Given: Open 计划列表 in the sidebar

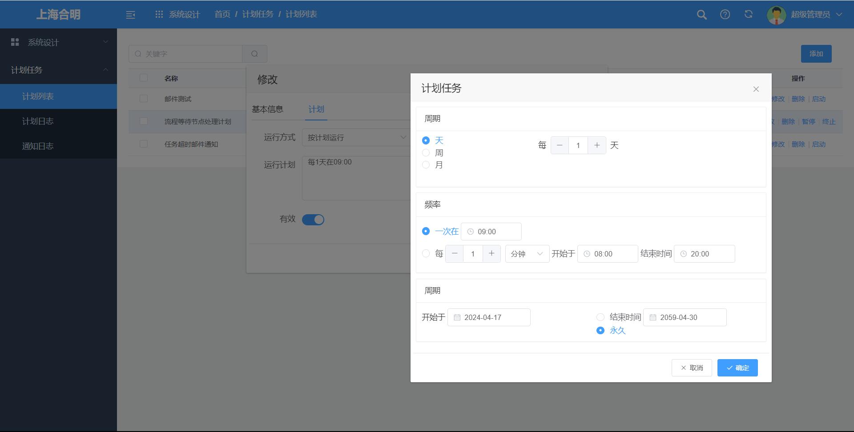Looking at the screenshot, I should point(58,96).
